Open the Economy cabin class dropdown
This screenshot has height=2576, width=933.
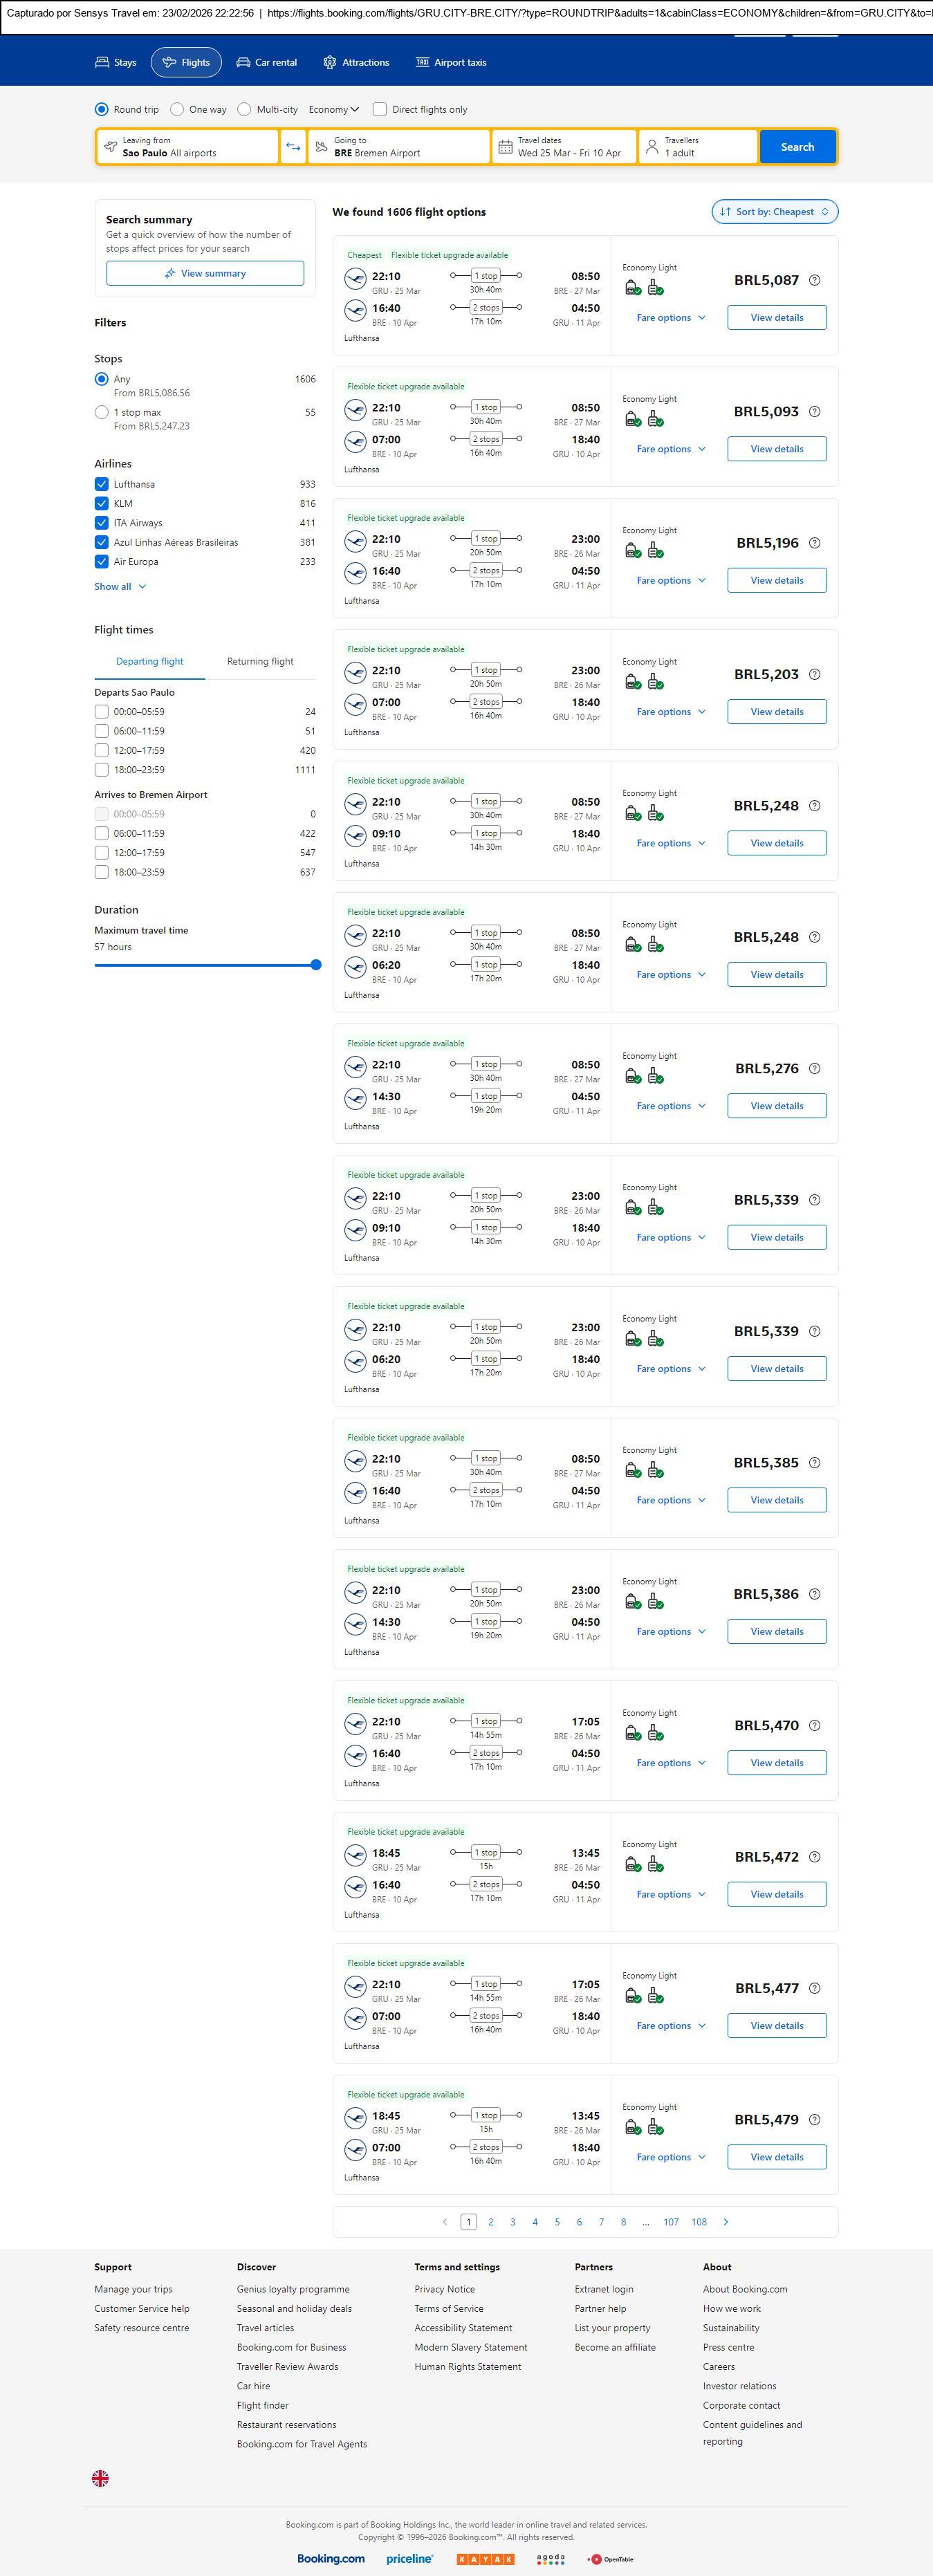pos(333,110)
